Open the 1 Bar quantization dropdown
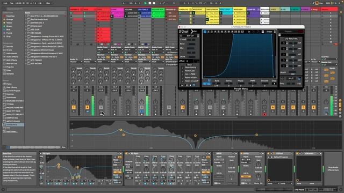 49,3
